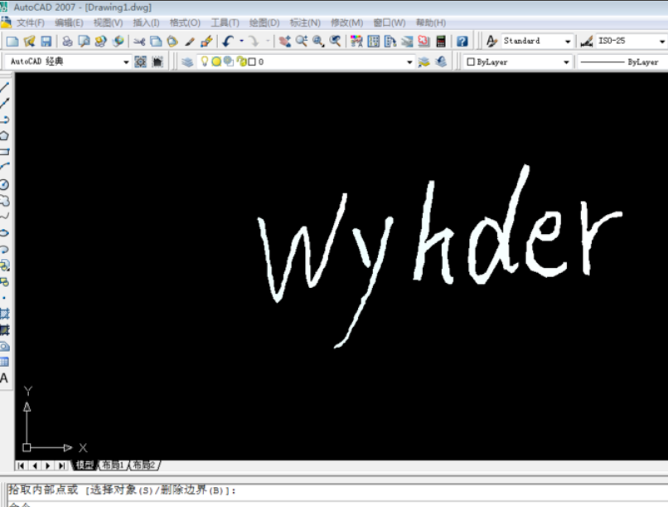Open Tool Palettes window icon
Screen dimensions: 668x507
point(390,41)
